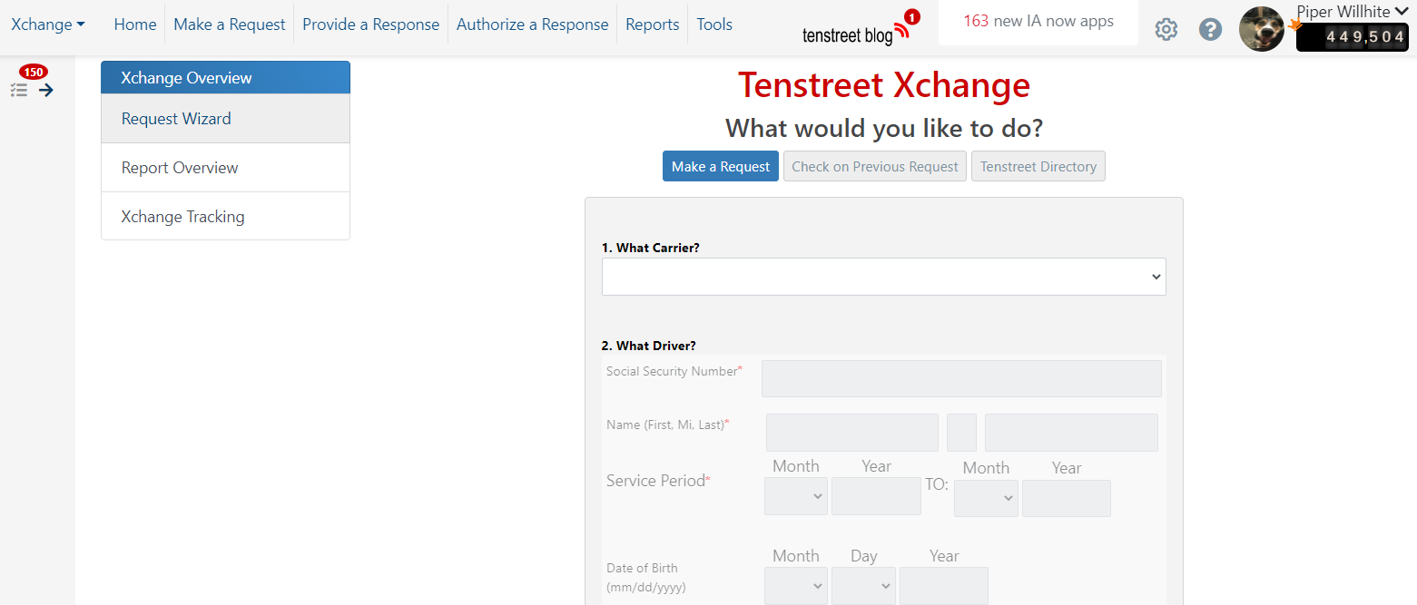Screen dimensions: 1417x605
Task: Click the First name input field
Action: 852,433
